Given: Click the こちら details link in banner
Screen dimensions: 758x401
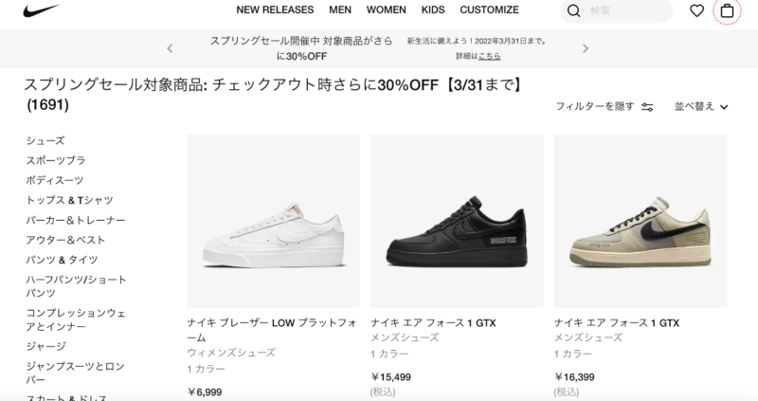Looking at the screenshot, I should (x=489, y=56).
